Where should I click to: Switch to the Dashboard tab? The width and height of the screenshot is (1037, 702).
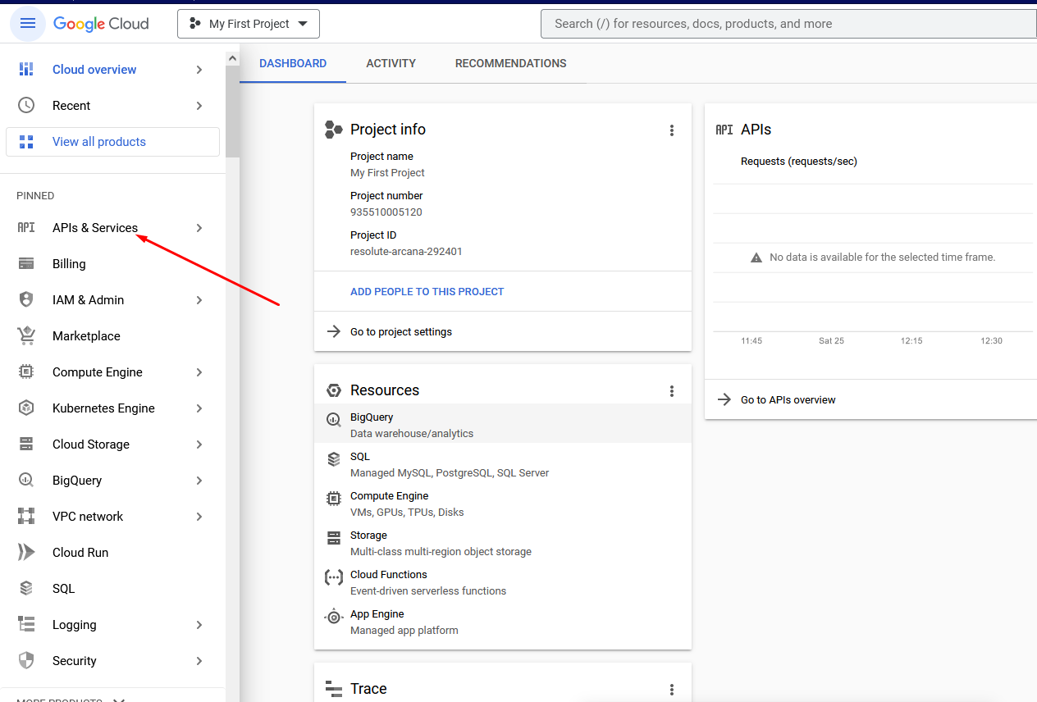coord(293,63)
